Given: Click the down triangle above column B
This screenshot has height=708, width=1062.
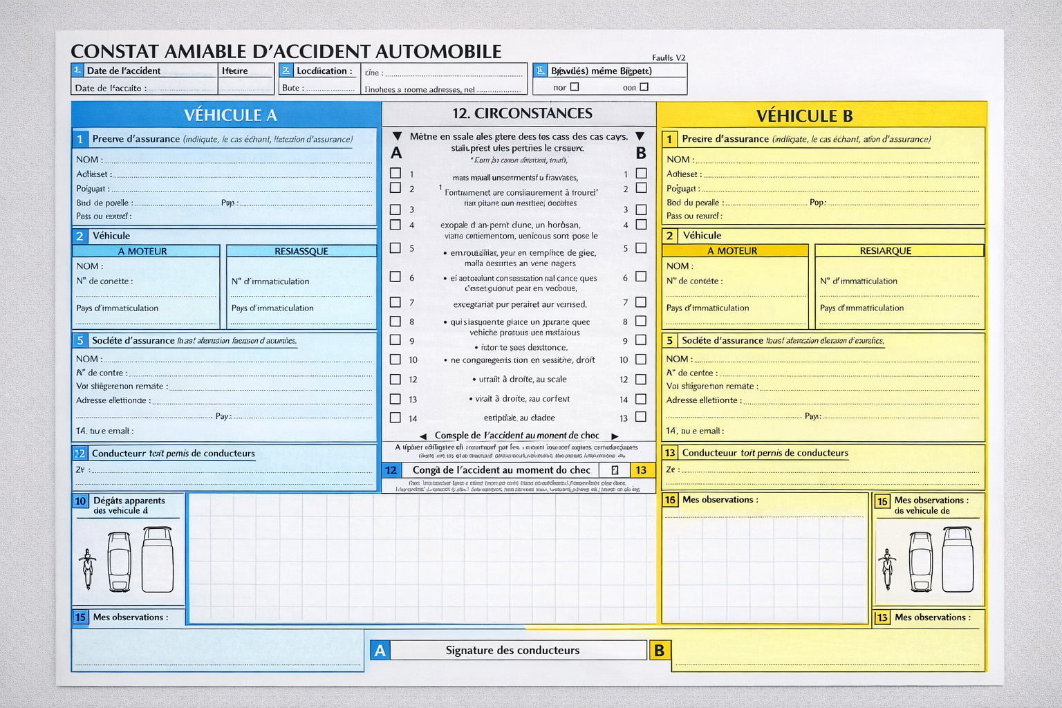Looking at the screenshot, I should point(640,136).
